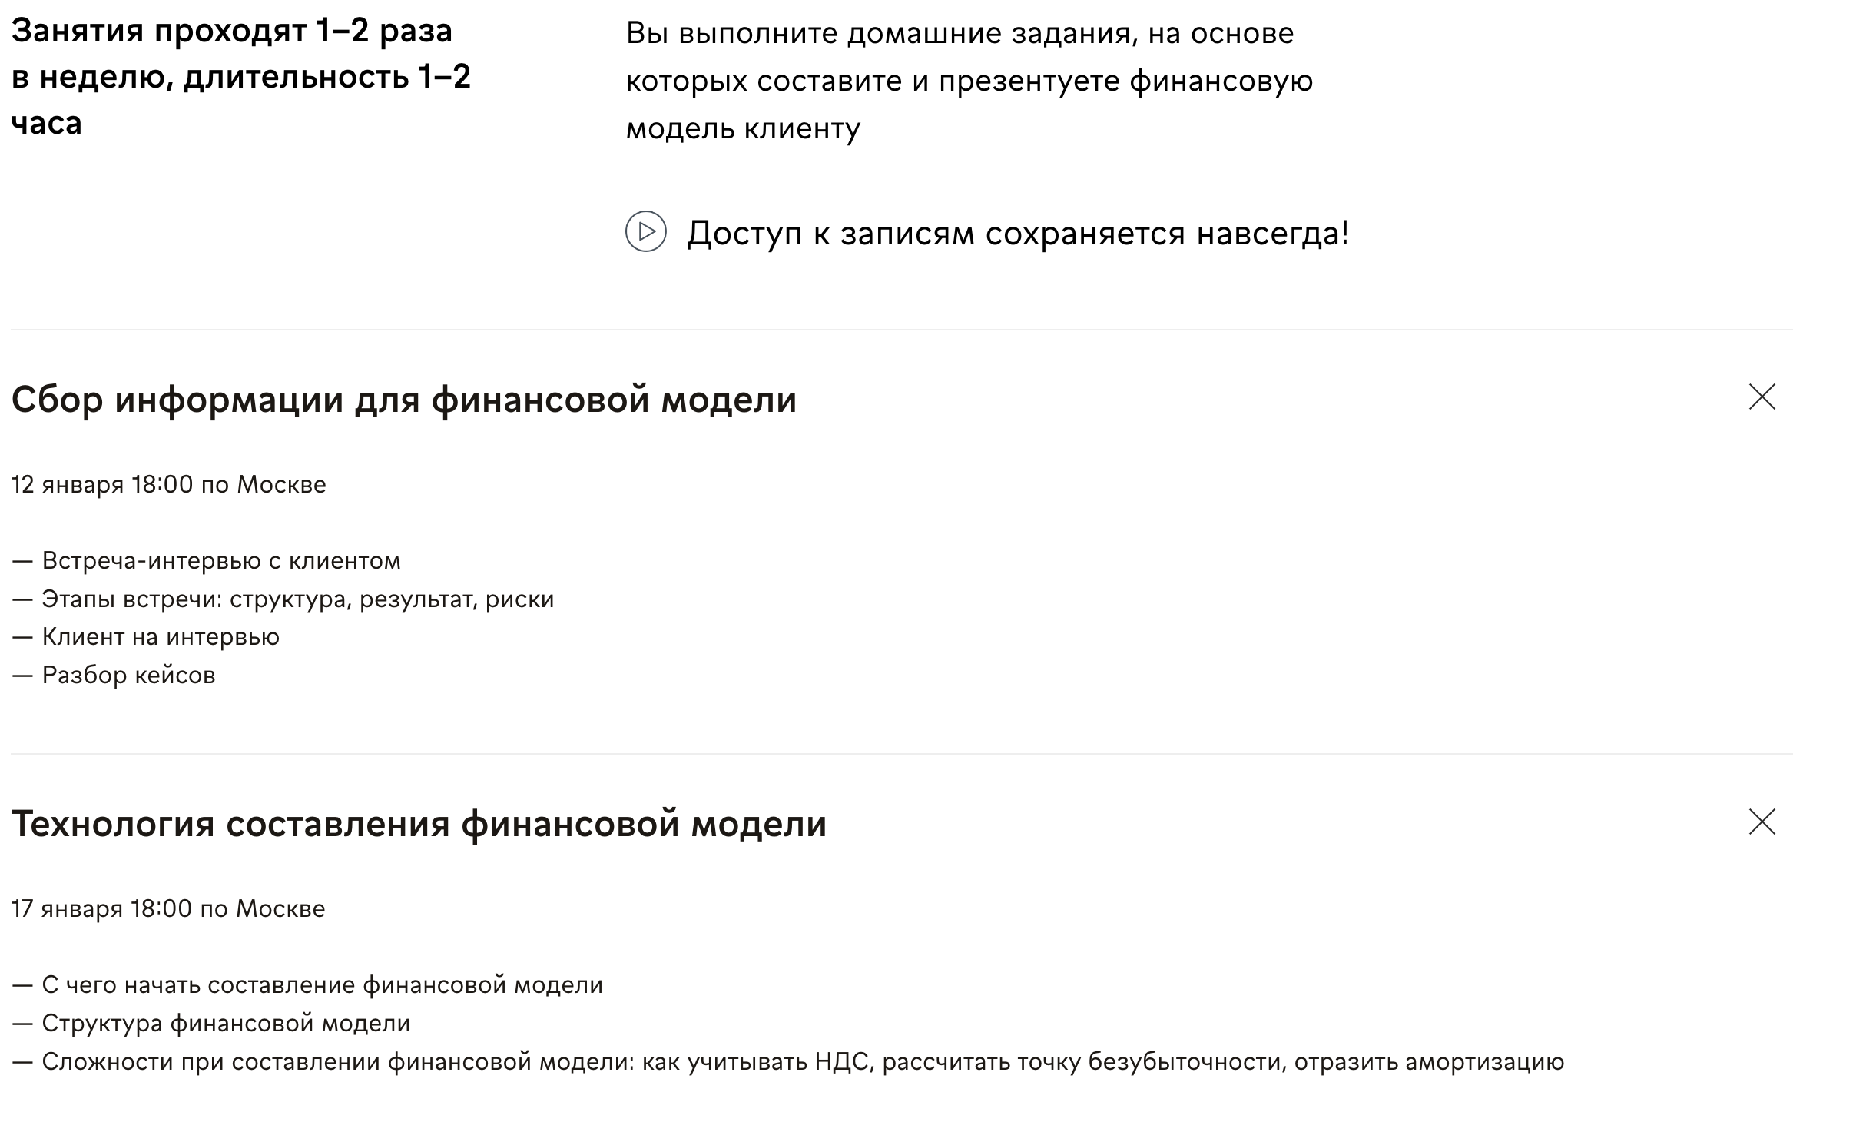Click the word «часа» in the bold heading
This screenshot has height=1122, width=1876.
click(47, 123)
